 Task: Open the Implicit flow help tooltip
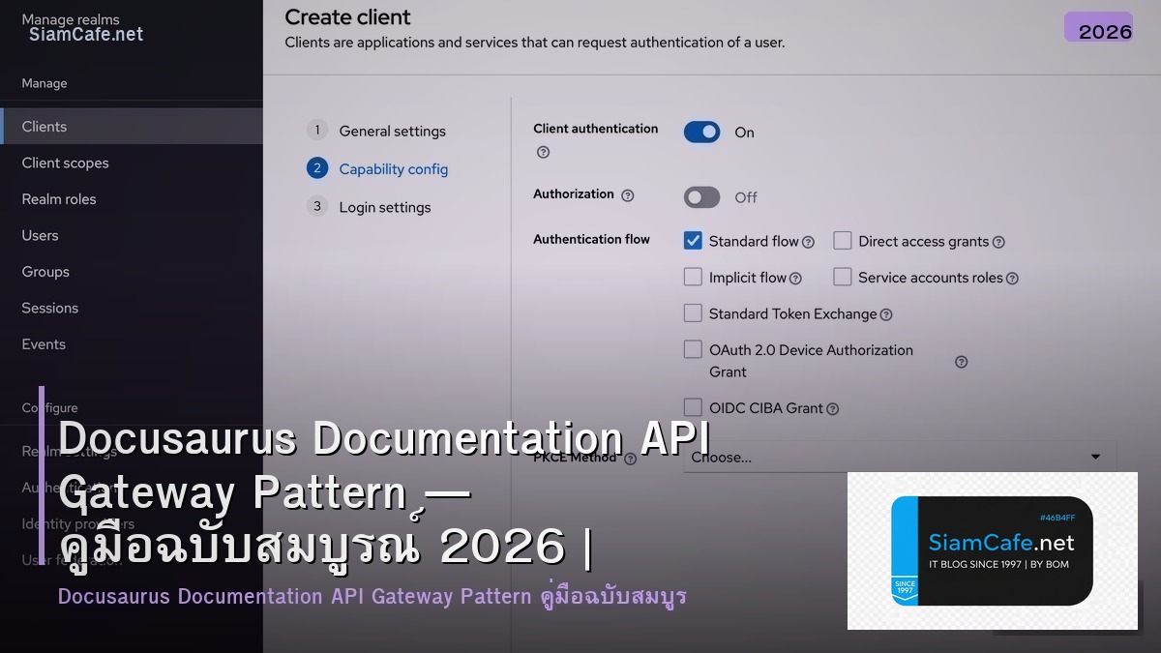pyautogui.click(x=796, y=278)
